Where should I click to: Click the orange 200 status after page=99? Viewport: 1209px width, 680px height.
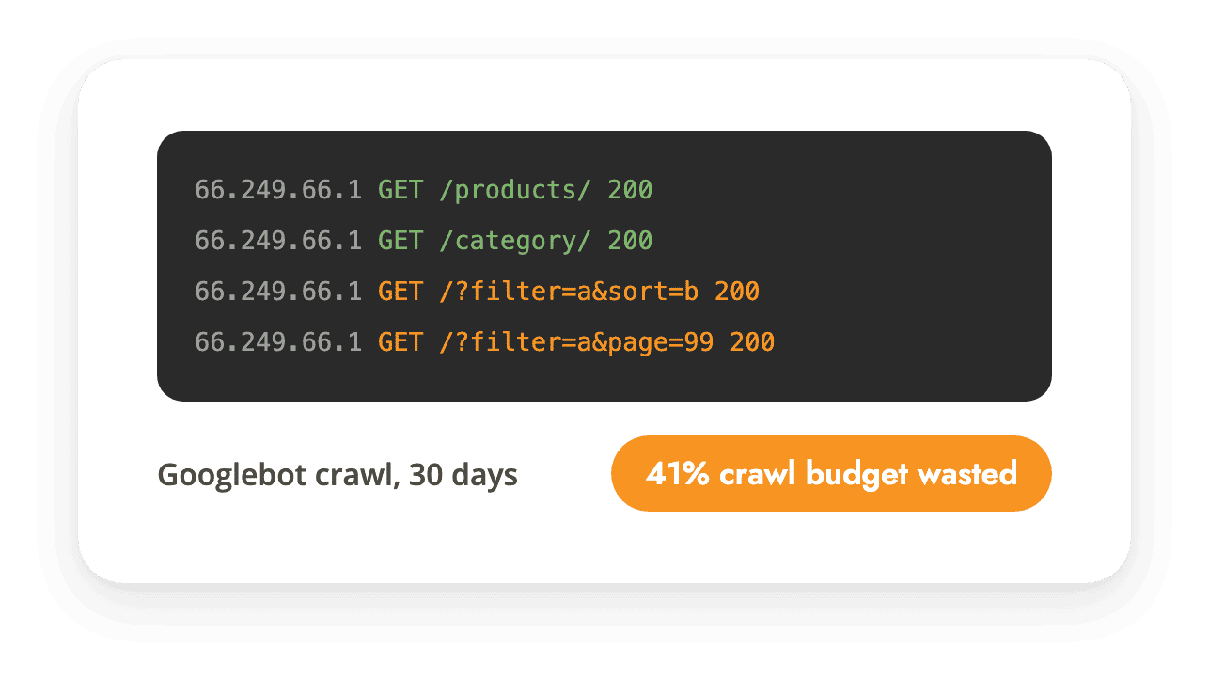[x=752, y=342]
